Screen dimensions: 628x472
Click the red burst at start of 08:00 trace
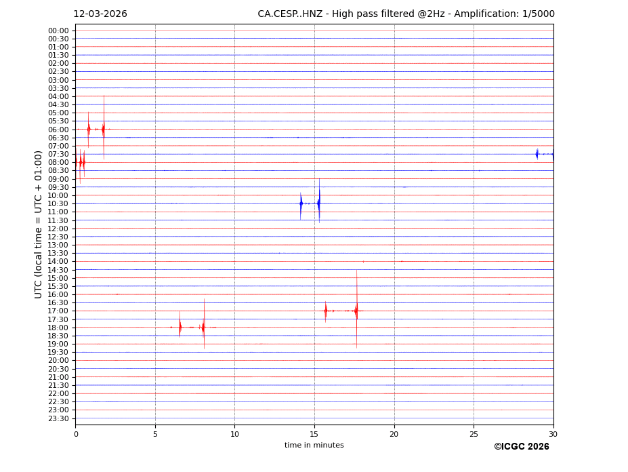tap(81, 162)
